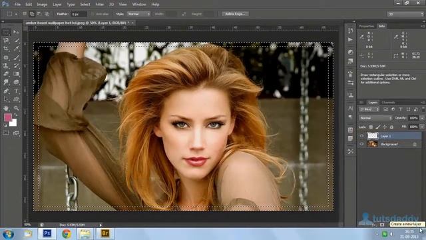Image resolution: width=426 pixels, height=240 pixels.
Task: Change screen mode icon in toolbox
Action: click(16, 133)
